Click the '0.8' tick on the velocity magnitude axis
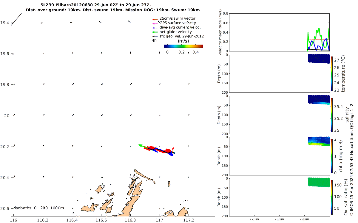The height and width of the screenshot is (223, 358). click(226, 14)
